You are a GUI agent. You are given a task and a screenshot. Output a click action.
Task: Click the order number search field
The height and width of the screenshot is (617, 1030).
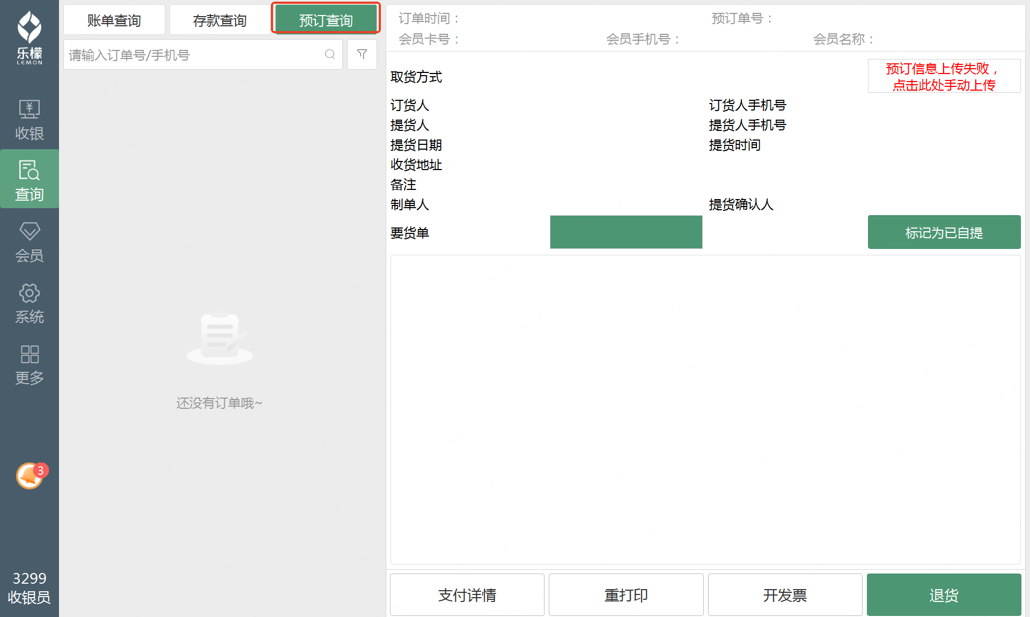pos(193,55)
